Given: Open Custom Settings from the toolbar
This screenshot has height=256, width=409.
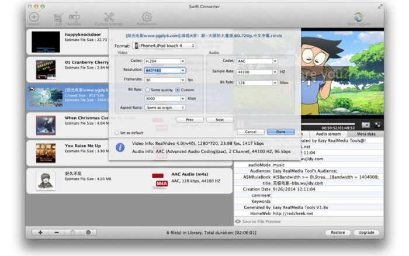Looking at the screenshot, I should pos(109,18).
